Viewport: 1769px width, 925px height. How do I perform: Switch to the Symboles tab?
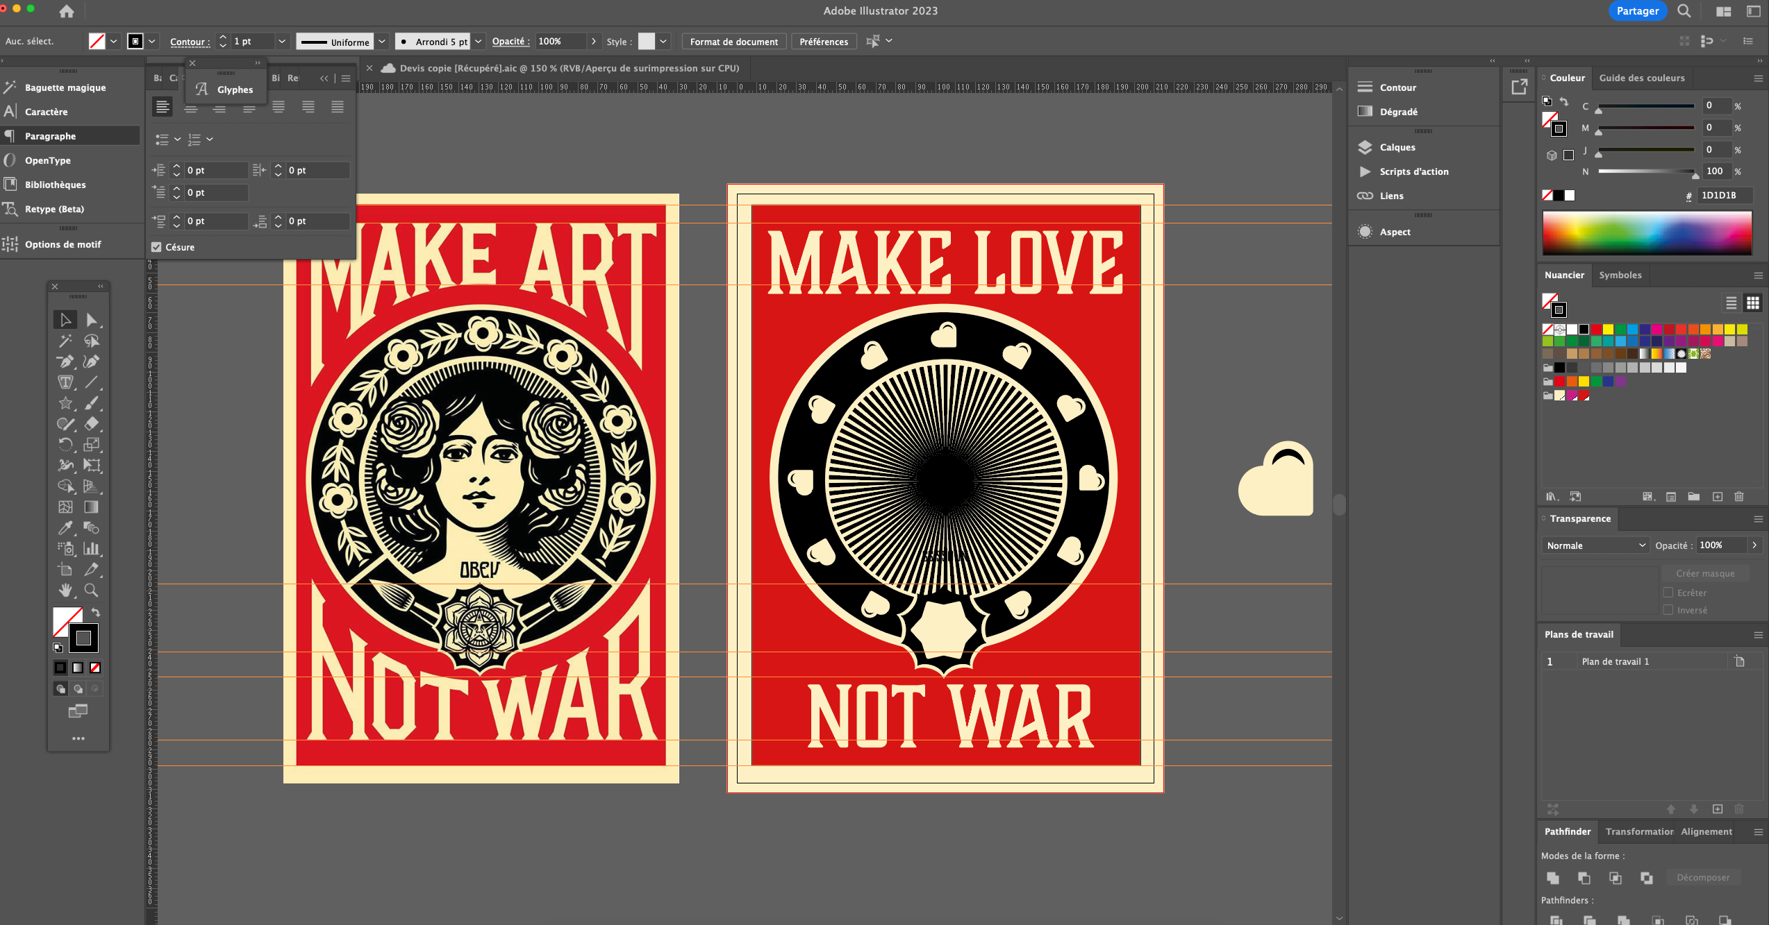(x=1620, y=275)
